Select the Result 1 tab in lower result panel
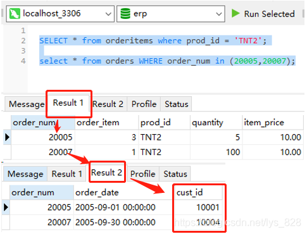Image resolution: width=307 pixels, height=234 pixels. pos(66,174)
